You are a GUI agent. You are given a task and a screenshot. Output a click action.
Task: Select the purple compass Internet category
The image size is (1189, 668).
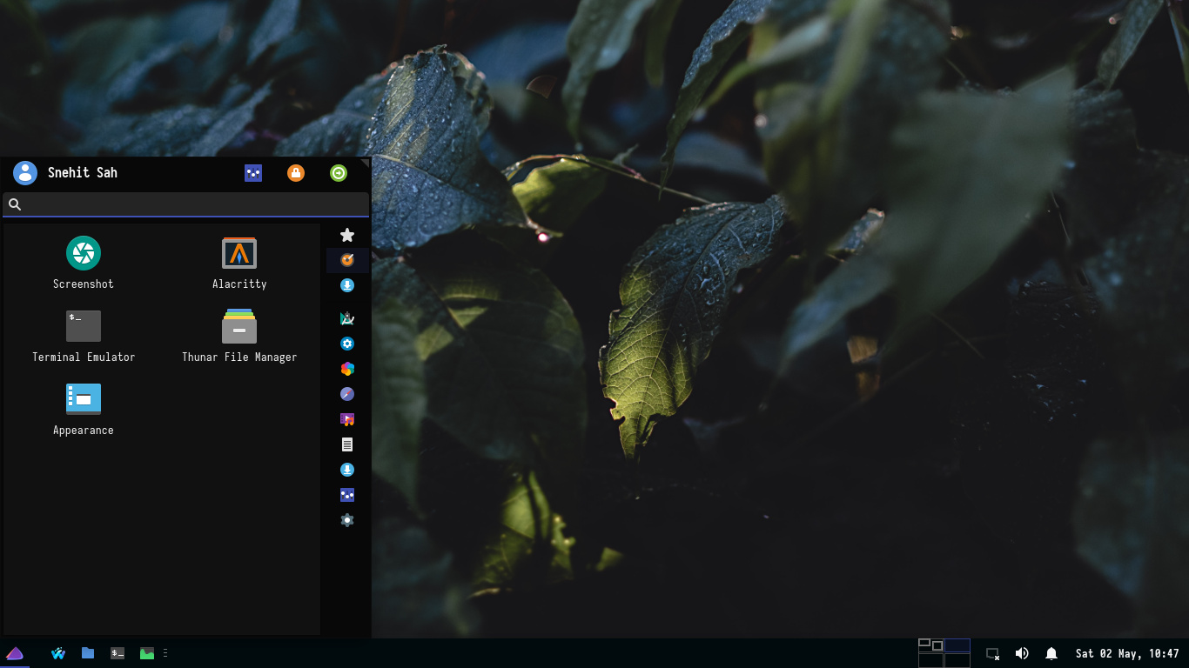tap(347, 394)
